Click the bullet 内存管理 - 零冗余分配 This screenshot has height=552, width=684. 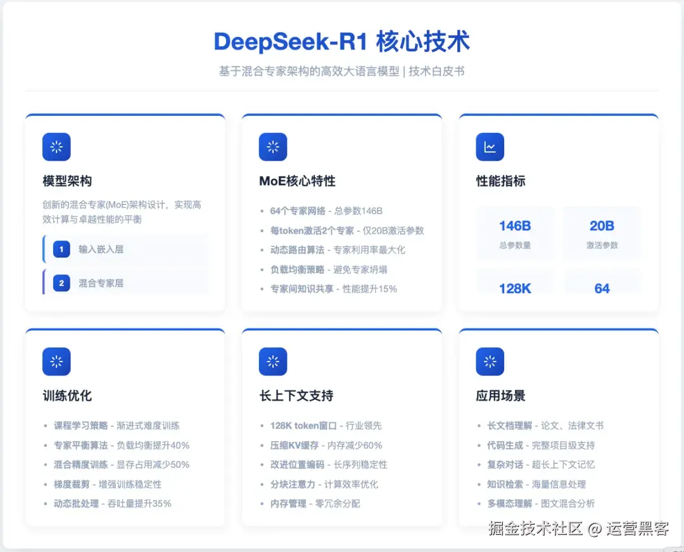(315, 504)
